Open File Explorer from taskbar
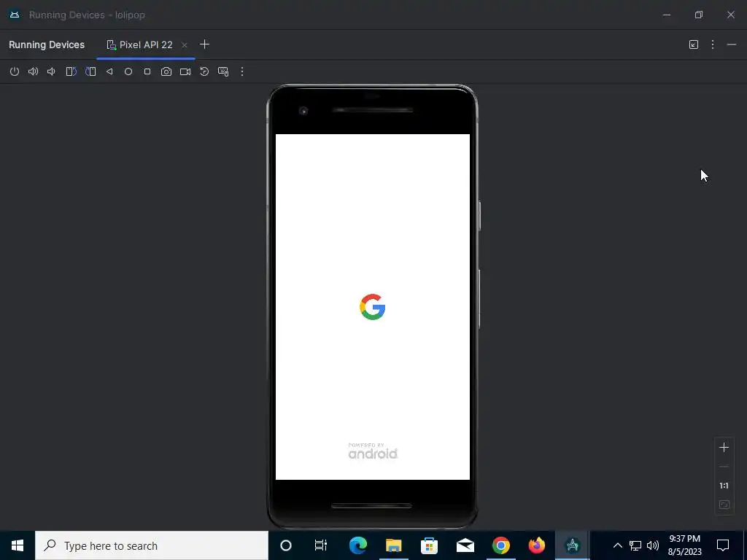The height and width of the screenshot is (560, 747). point(393,545)
